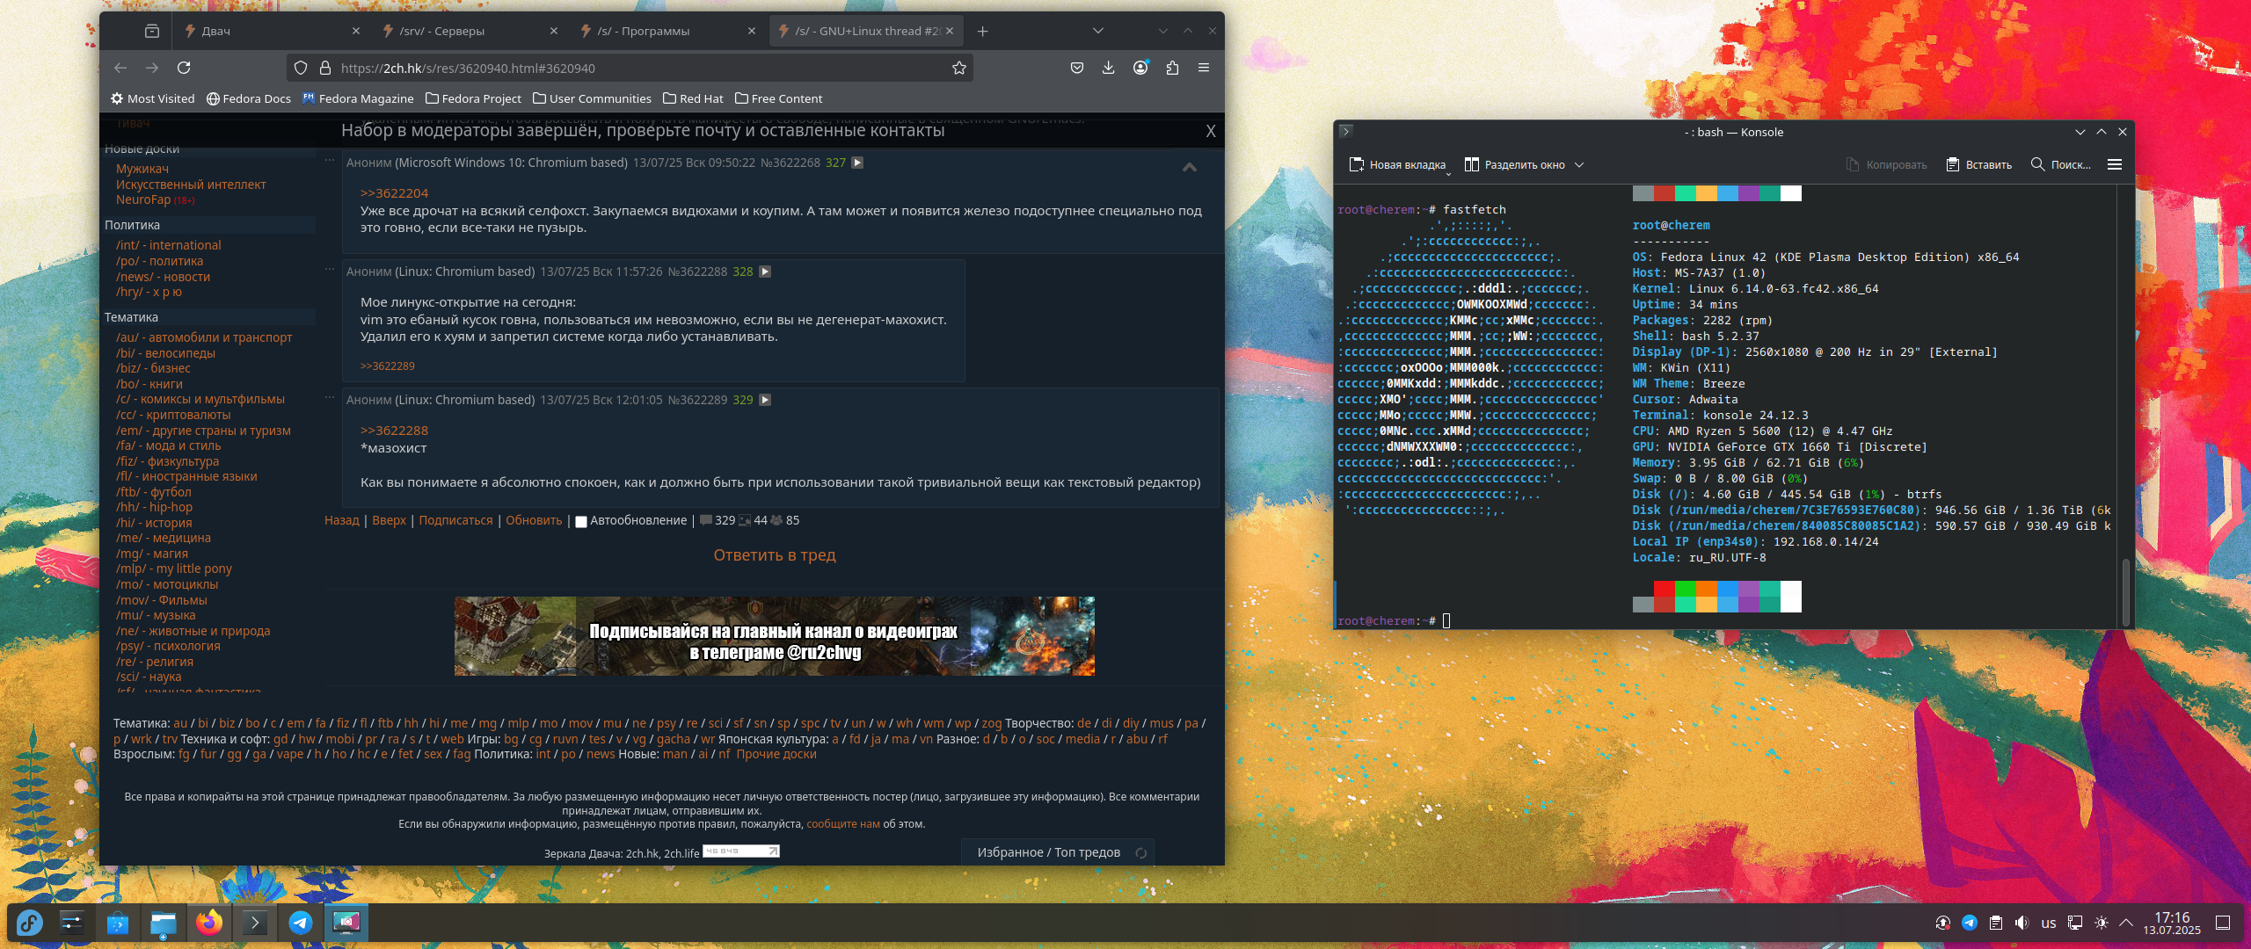Bookmark page with the star icon
This screenshot has width=2251, height=949.
coord(959,68)
